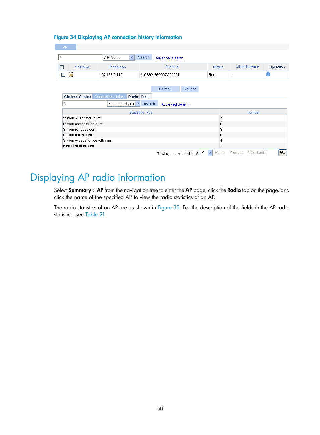Select Station exception deauth sum row

(175, 140)
